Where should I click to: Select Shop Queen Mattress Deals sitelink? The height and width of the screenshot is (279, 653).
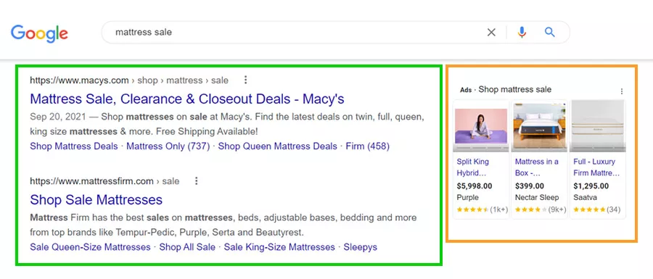[278, 146]
